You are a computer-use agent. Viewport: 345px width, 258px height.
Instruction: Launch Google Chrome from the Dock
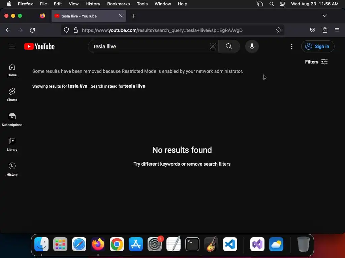pos(117,244)
